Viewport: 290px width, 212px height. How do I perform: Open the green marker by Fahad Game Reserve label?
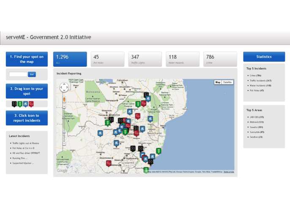tap(138, 104)
